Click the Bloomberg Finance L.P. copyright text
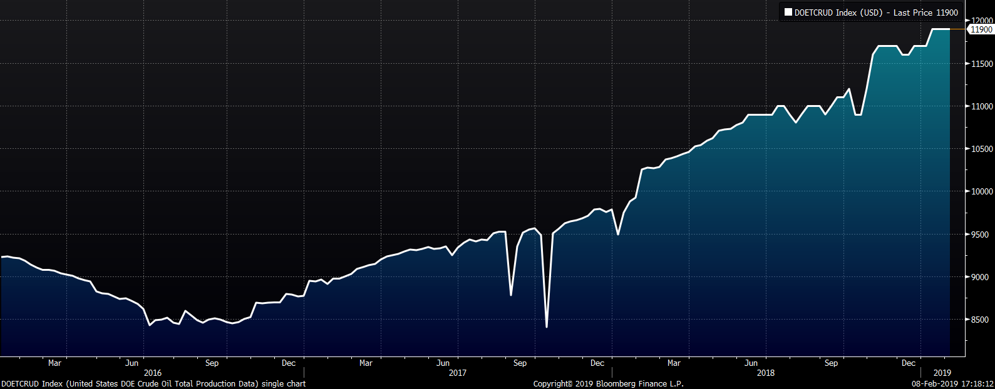Image resolution: width=995 pixels, height=389 pixels. click(x=608, y=383)
